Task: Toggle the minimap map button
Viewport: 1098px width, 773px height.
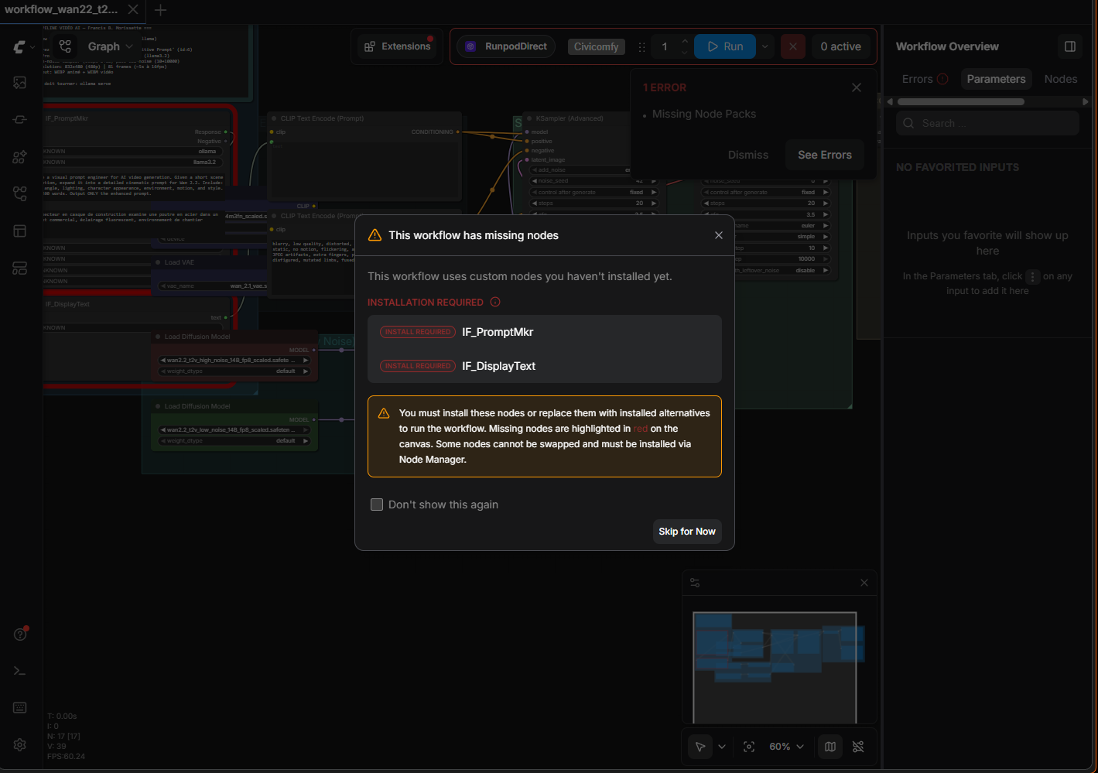Action: click(830, 747)
